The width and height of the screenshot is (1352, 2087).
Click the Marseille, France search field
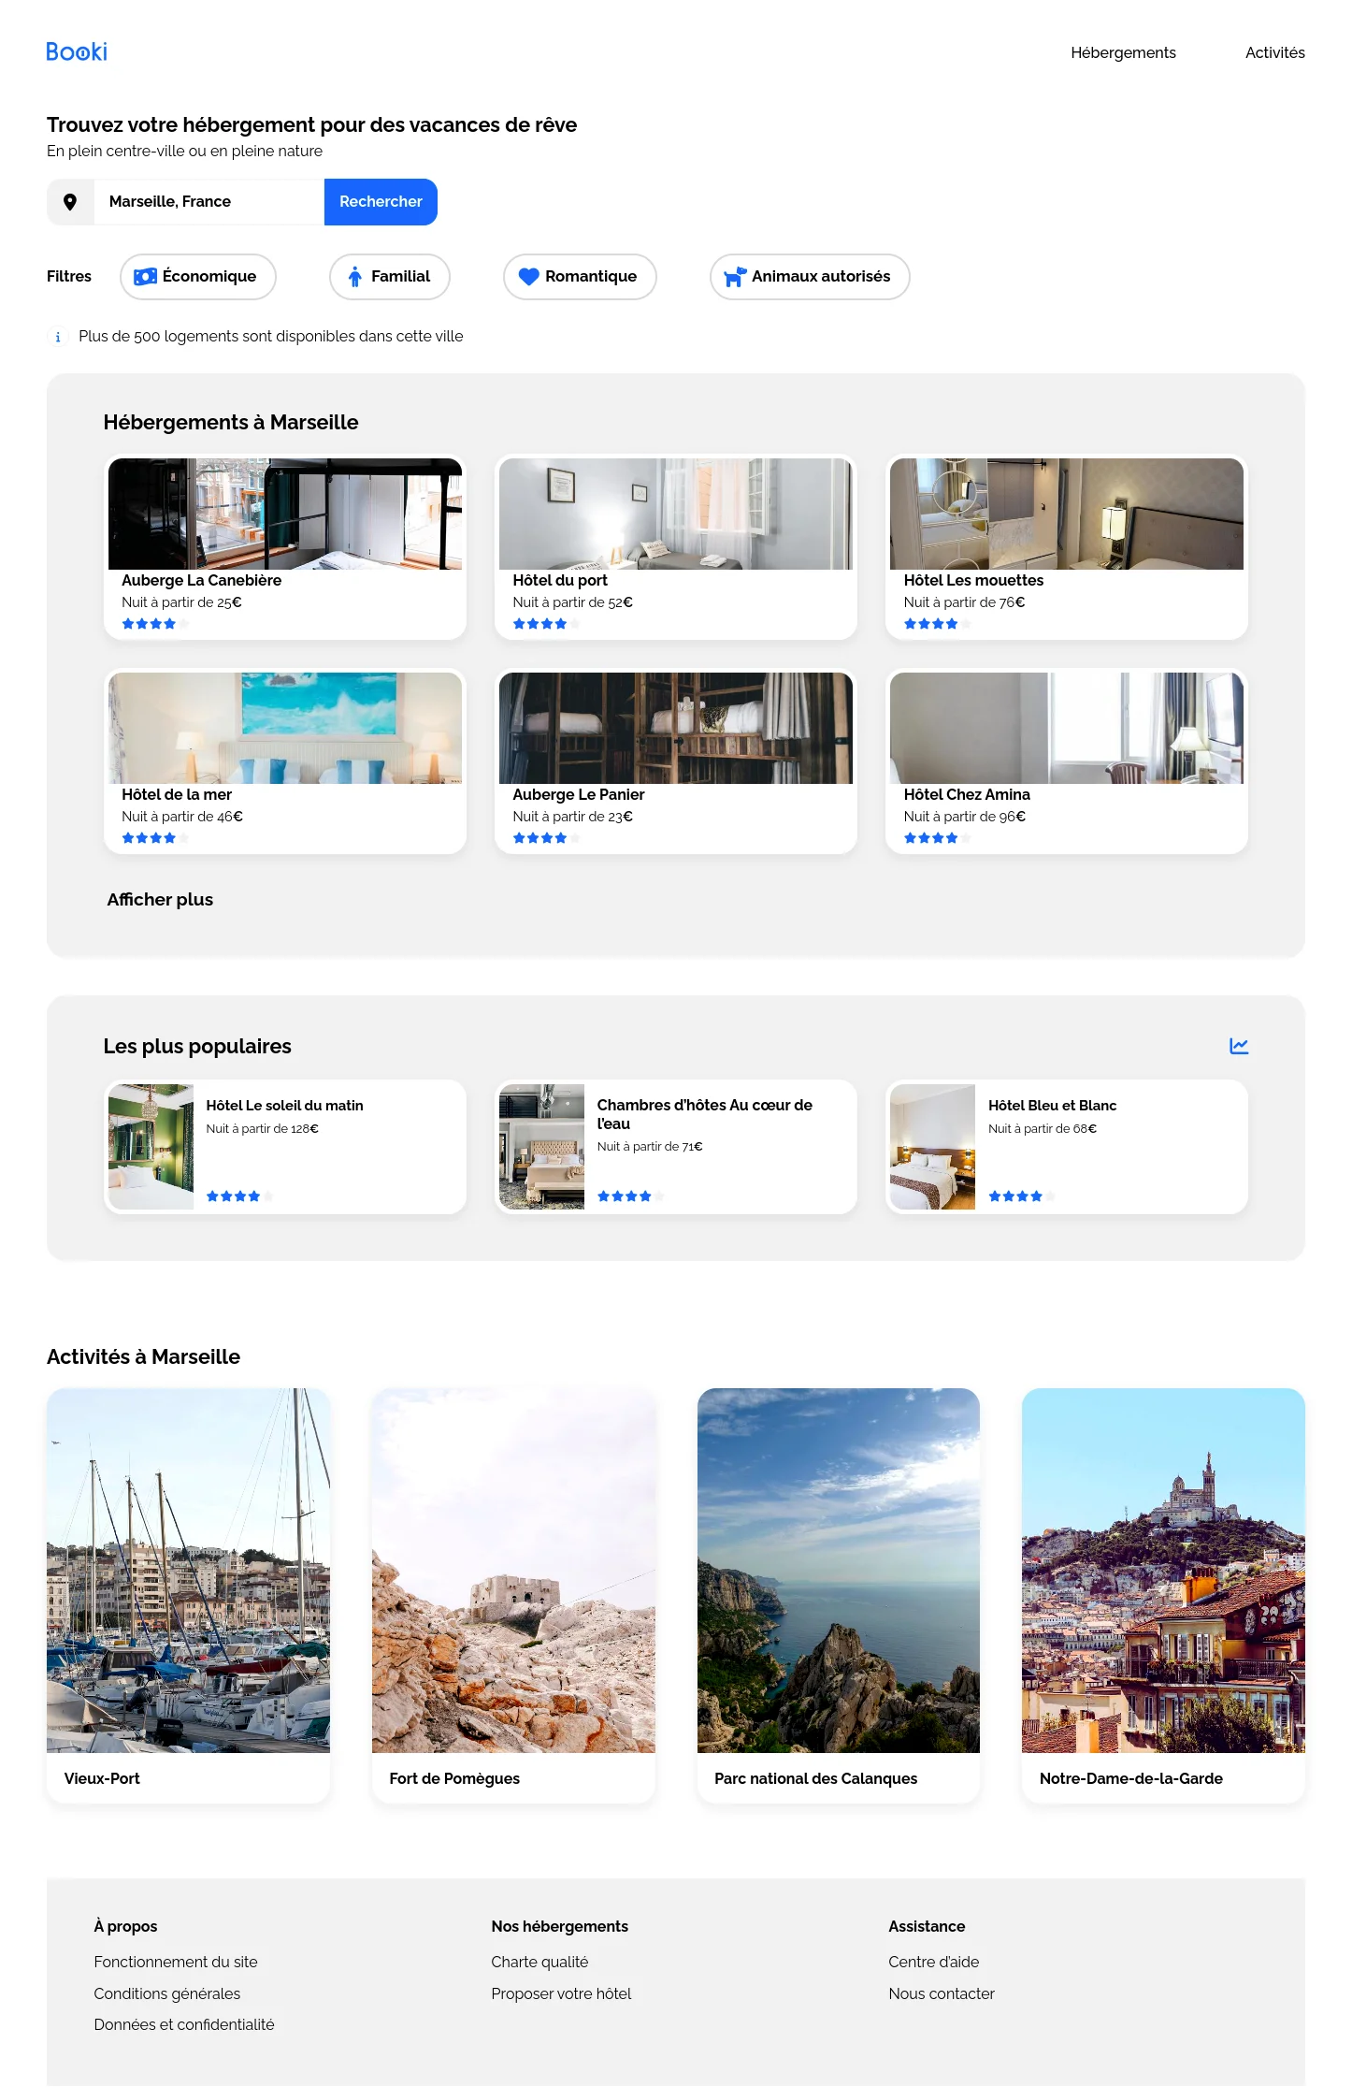(x=209, y=202)
